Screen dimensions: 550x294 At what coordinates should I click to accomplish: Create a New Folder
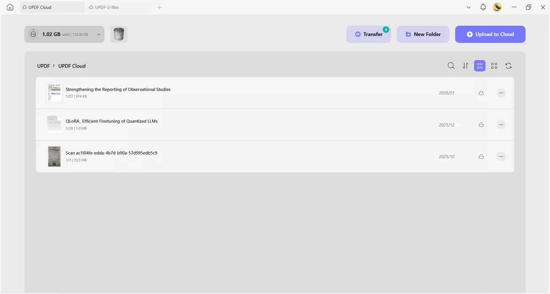[423, 34]
